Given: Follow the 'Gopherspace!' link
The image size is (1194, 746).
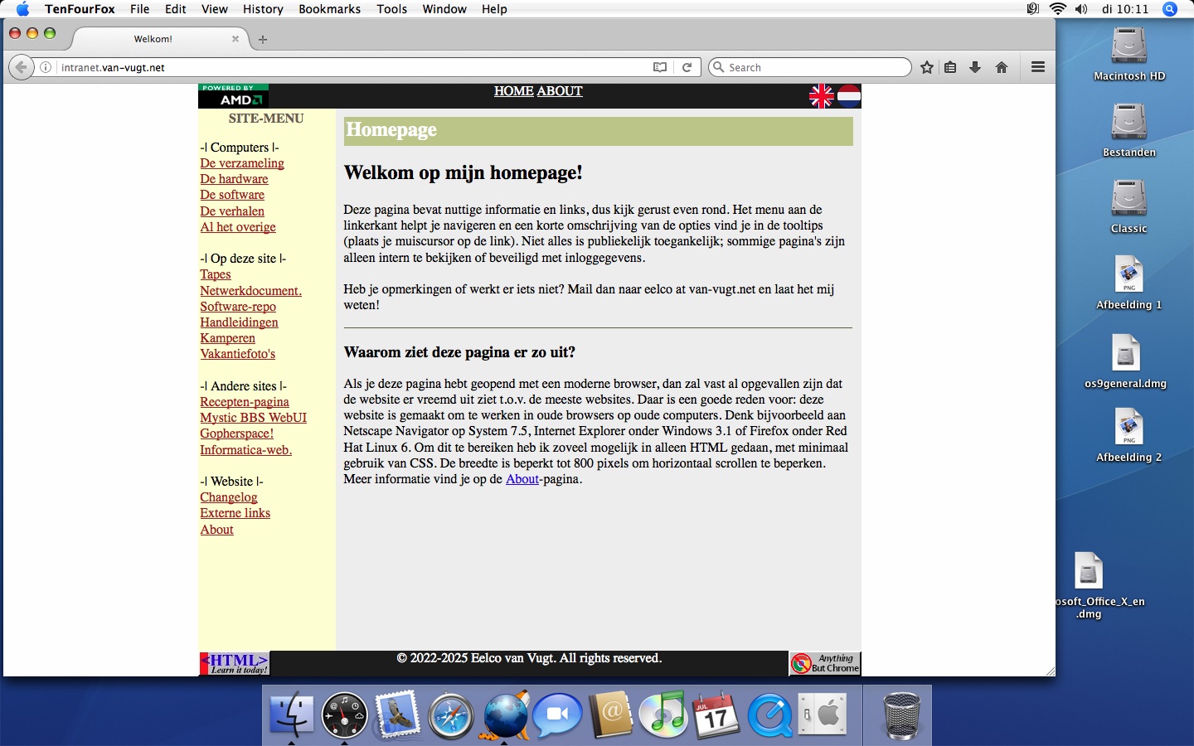Looking at the screenshot, I should tap(236, 434).
